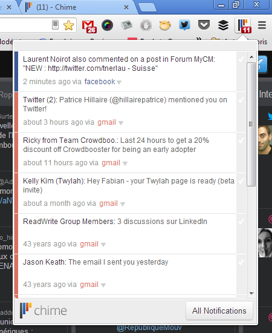272x333 pixels.
Task: Mark Kelly Kim Twylah notification as read
Action: pyautogui.click(x=241, y=181)
